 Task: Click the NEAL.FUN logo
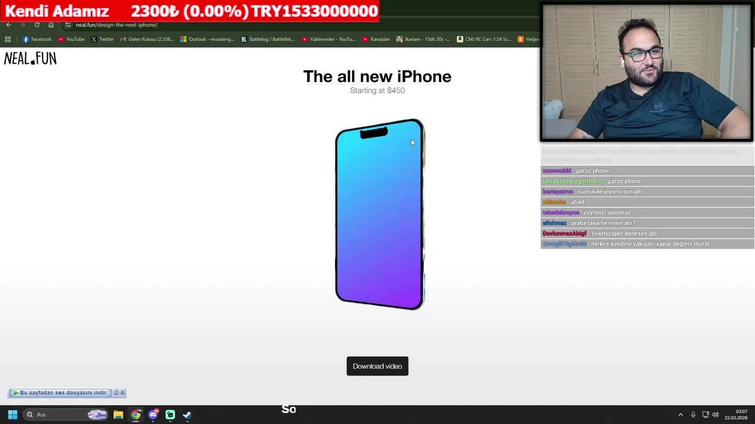click(30, 58)
